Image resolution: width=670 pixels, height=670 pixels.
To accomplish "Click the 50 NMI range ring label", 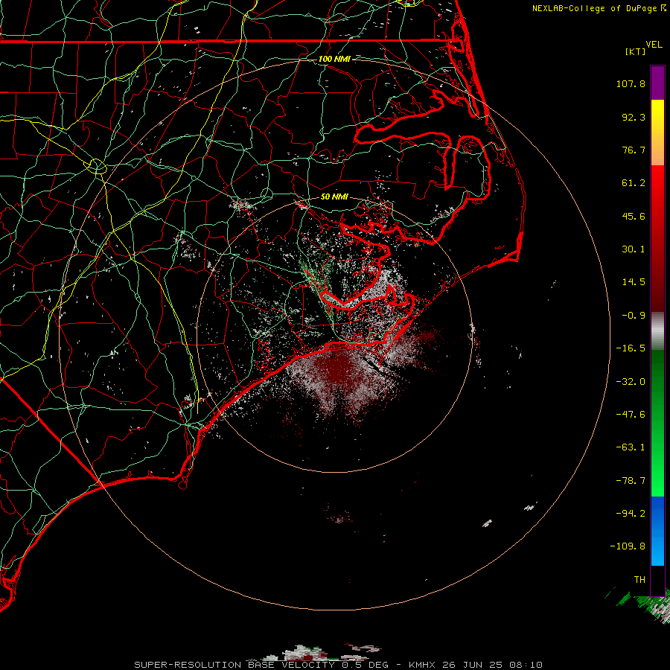I will [334, 197].
